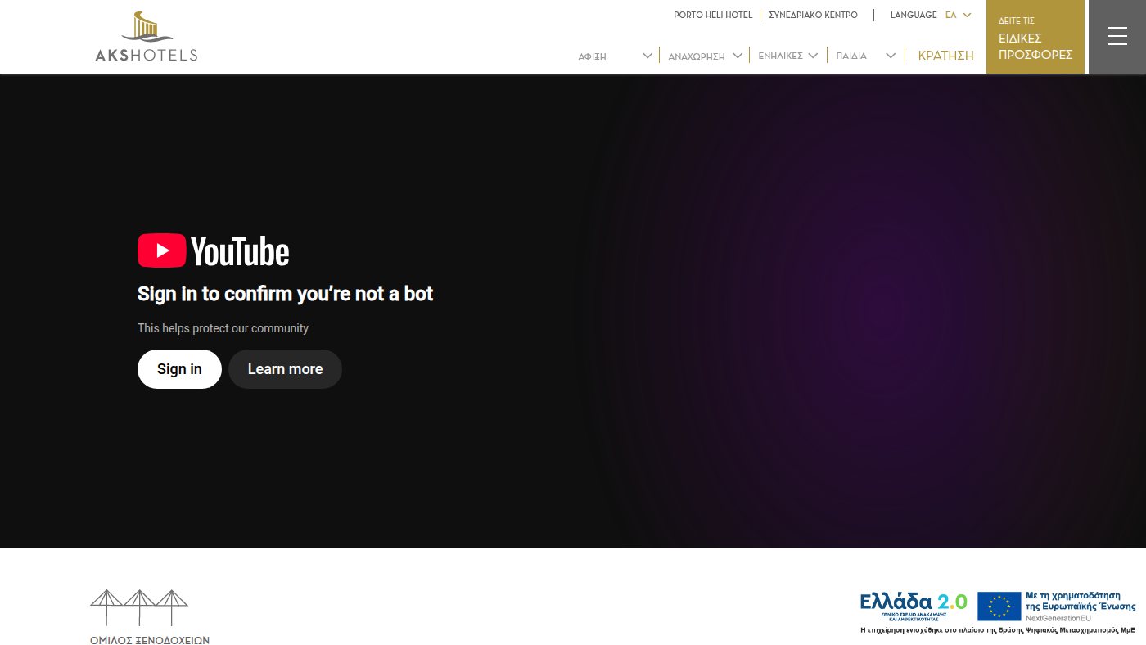1146x645 pixels.
Task: Click the "Με τη χρηματοδότηση της Ευρωπαϊκής Ένωσης" text
Action: point(1081,602)
